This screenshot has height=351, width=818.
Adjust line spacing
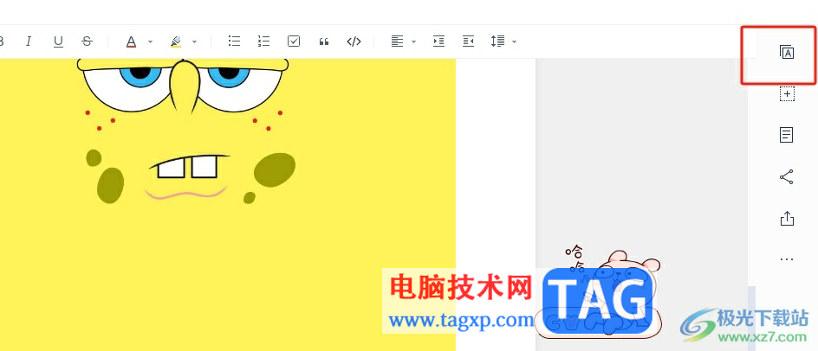(x=497, y=41)
